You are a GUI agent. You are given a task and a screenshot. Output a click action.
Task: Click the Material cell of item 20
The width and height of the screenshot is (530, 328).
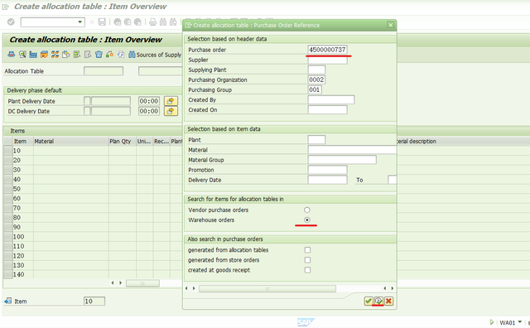click(70, 160)
